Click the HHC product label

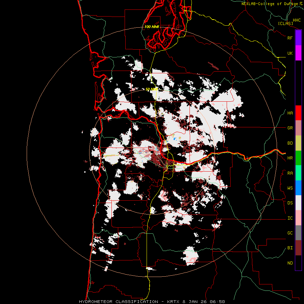pyautogui.click(x=297, y=20)
